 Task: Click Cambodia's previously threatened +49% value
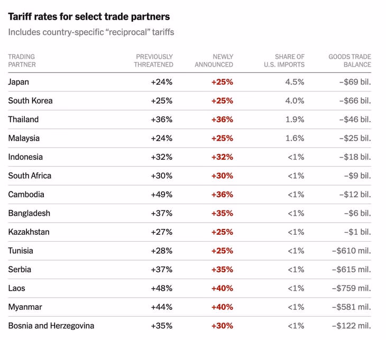coord(161,195)
